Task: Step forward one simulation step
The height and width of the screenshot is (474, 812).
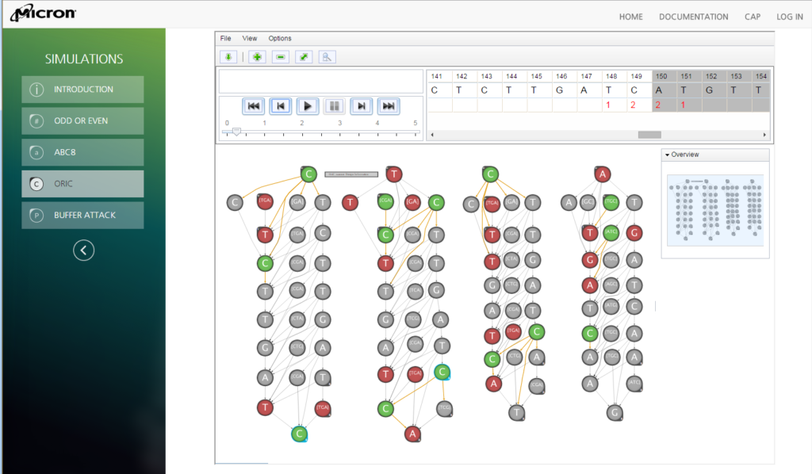Action: tap(362, 106)
